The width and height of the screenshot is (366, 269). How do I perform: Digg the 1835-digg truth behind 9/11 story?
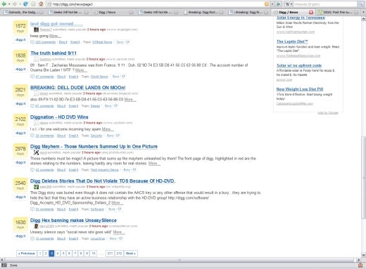pyautogui.click(x=20, y=70)
